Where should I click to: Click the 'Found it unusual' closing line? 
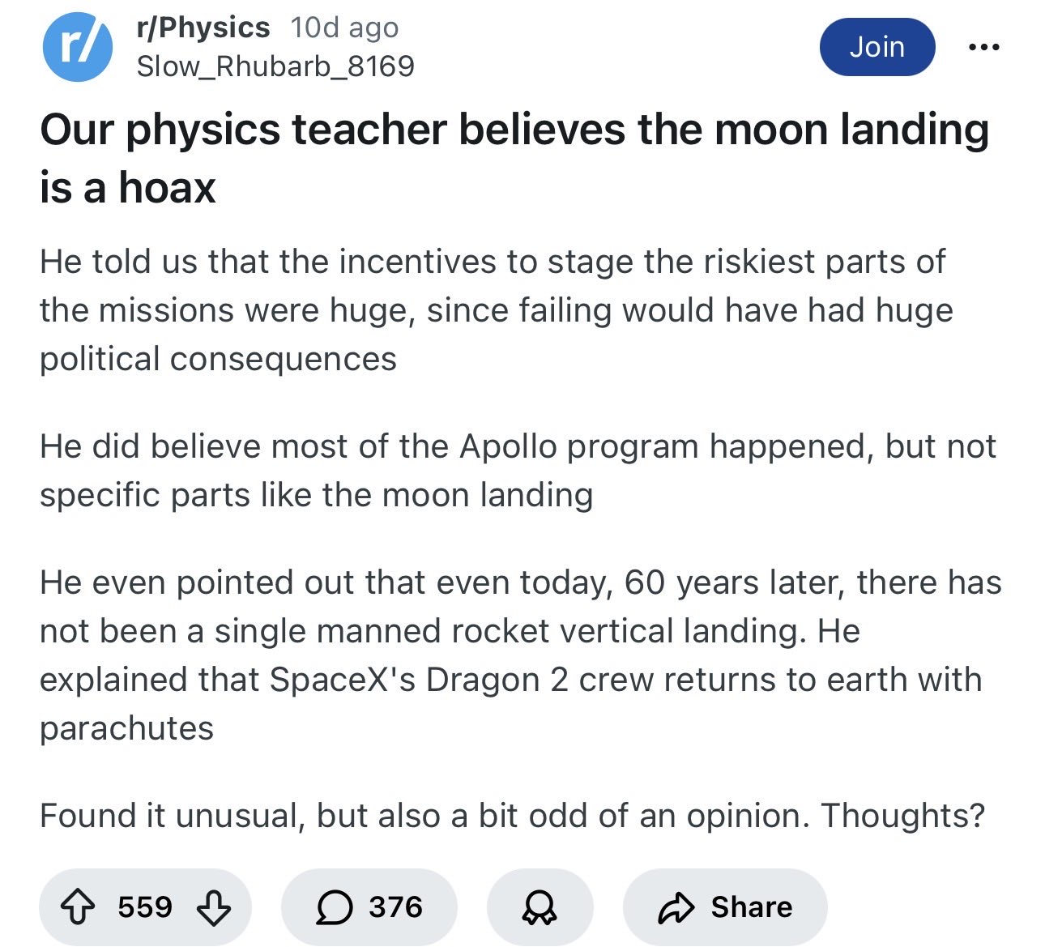point(512,816)
